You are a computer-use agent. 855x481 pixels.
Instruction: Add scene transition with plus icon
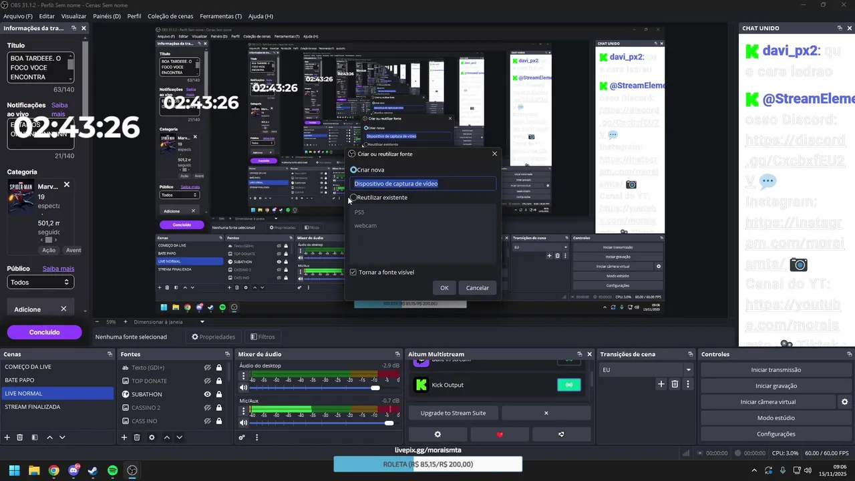(x=661, y=384)
